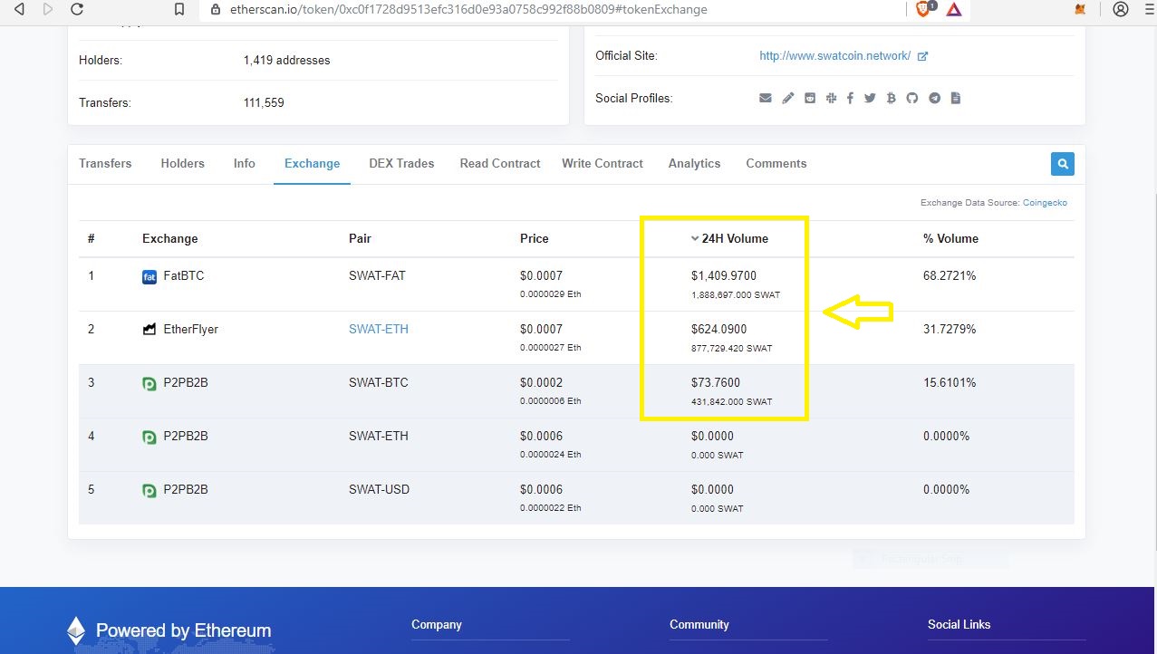Open the GitHub social profile icon
This screenshot has width=1157, height=654.
(x=912, y=98)
